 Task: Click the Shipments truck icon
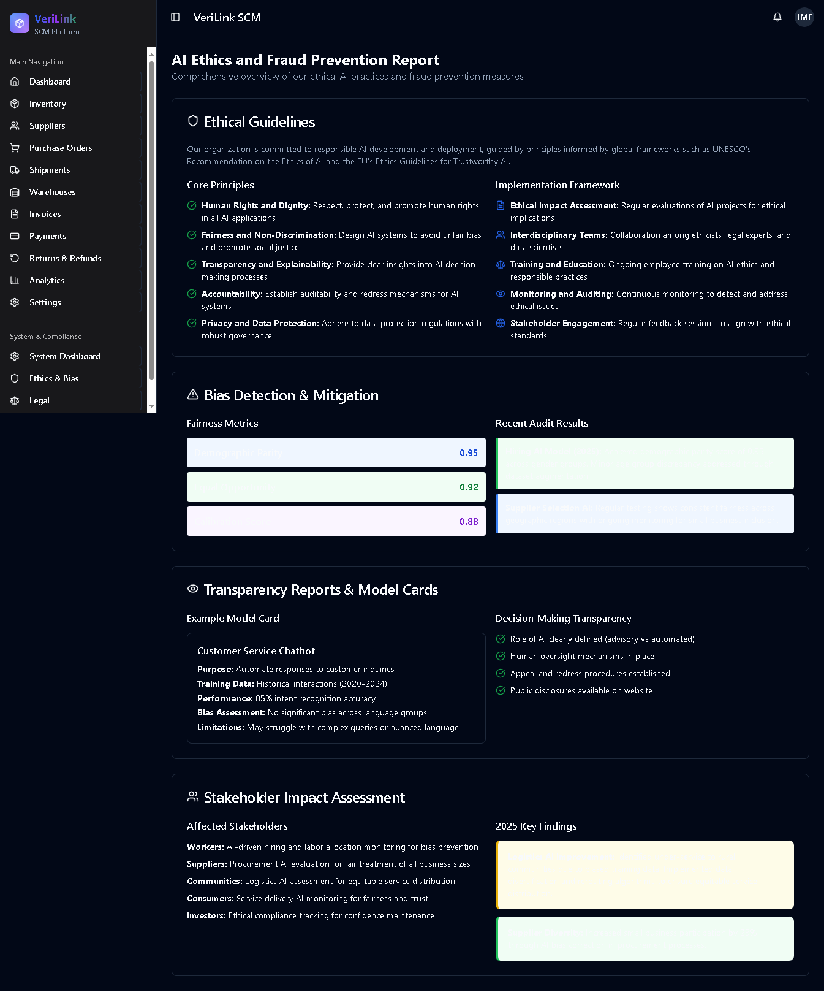coord(15,170)
